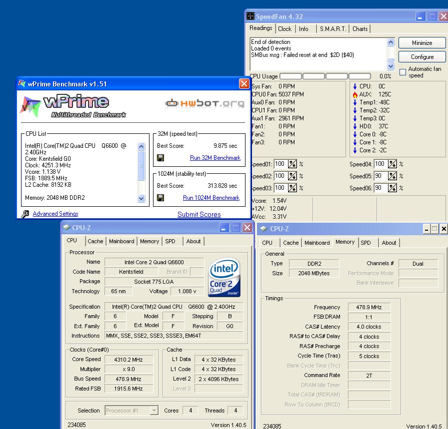The height and width of the screenshot is (429, 448).
Task: Switch to SpeedFan Clock tab
Action: point(284,29)
